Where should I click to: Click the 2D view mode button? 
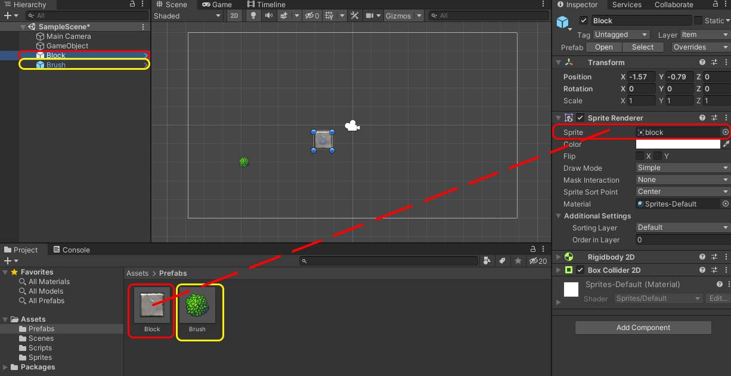tap(235, 16)
